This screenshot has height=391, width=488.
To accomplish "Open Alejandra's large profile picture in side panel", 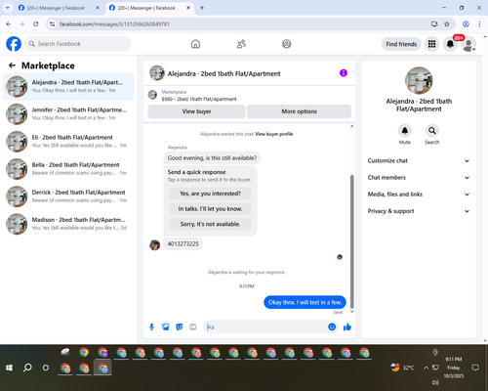I will pyautogui.click(x=419, y=80).
